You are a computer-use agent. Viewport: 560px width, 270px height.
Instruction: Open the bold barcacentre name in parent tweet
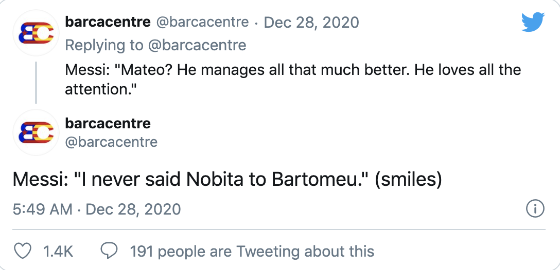click(x=108, y=22)
